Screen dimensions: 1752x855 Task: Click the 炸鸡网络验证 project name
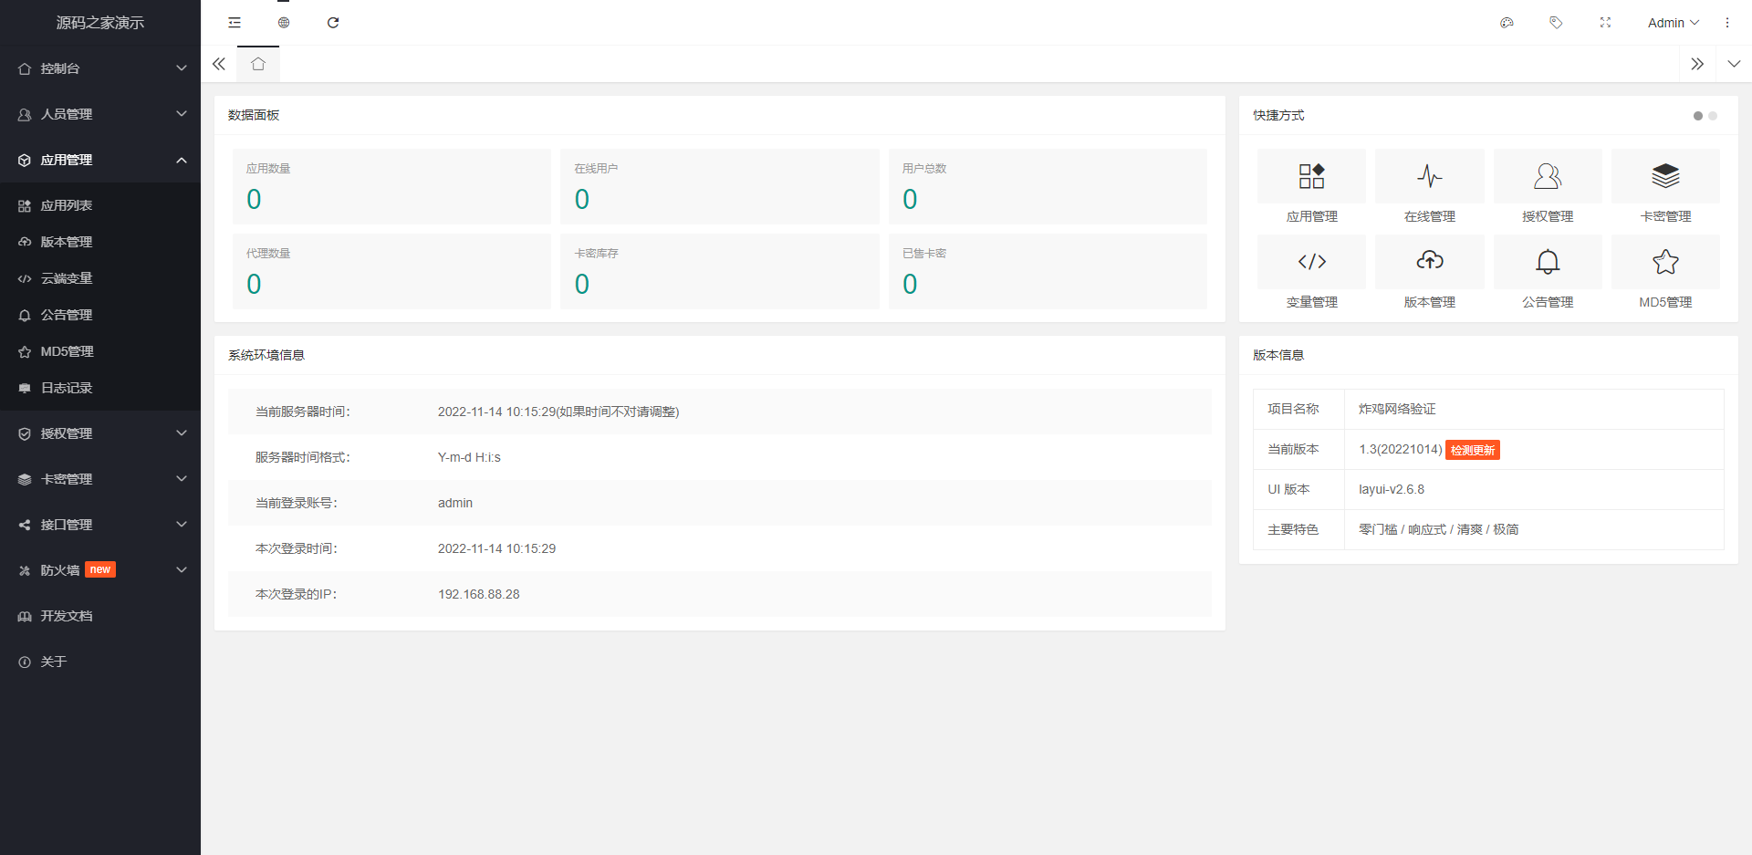coord(1397,409)
